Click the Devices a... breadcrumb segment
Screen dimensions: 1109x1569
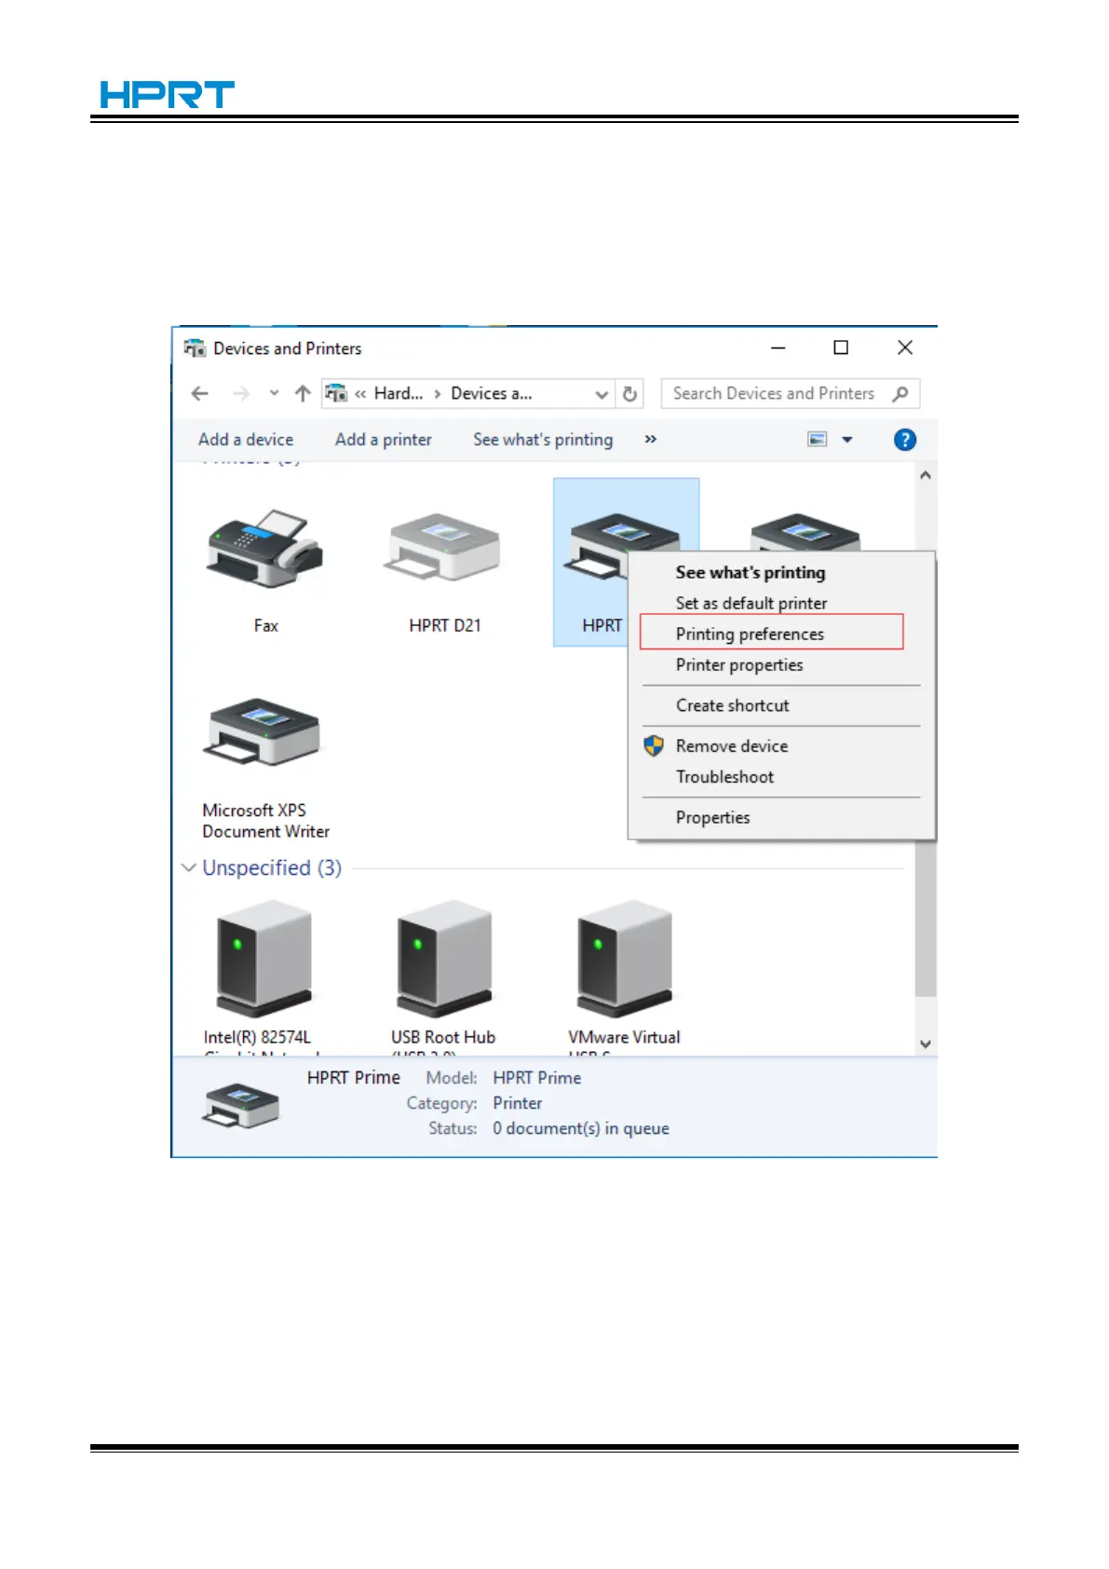point(492,394)
